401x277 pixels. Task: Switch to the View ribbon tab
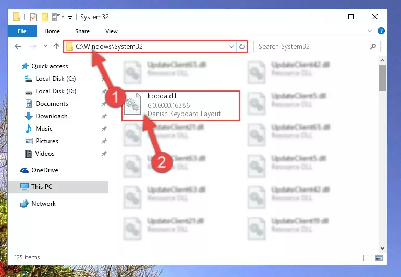tap(112, 31)
